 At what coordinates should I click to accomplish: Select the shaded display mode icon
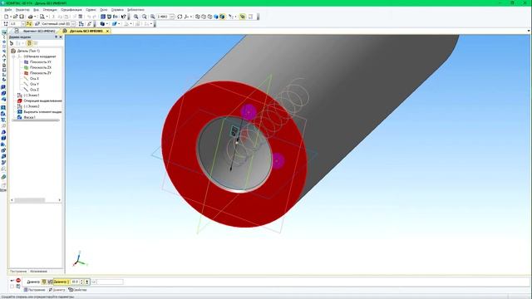(216, 17)
